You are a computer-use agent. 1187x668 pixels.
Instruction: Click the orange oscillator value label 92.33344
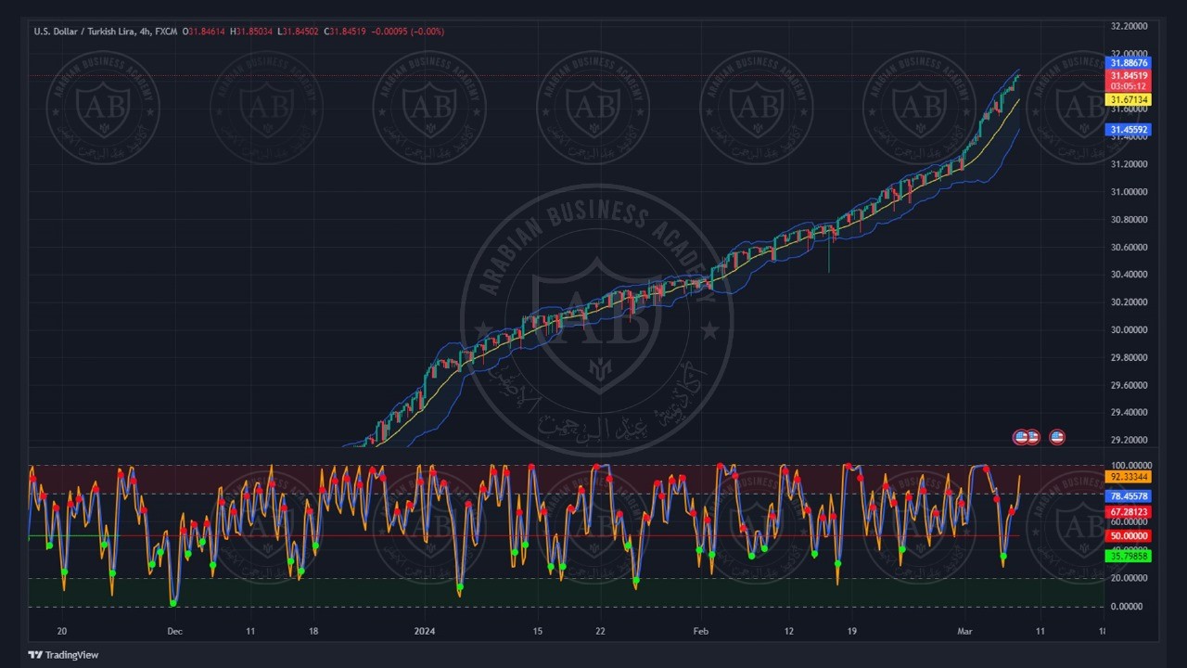click(x=1129, y=477)
